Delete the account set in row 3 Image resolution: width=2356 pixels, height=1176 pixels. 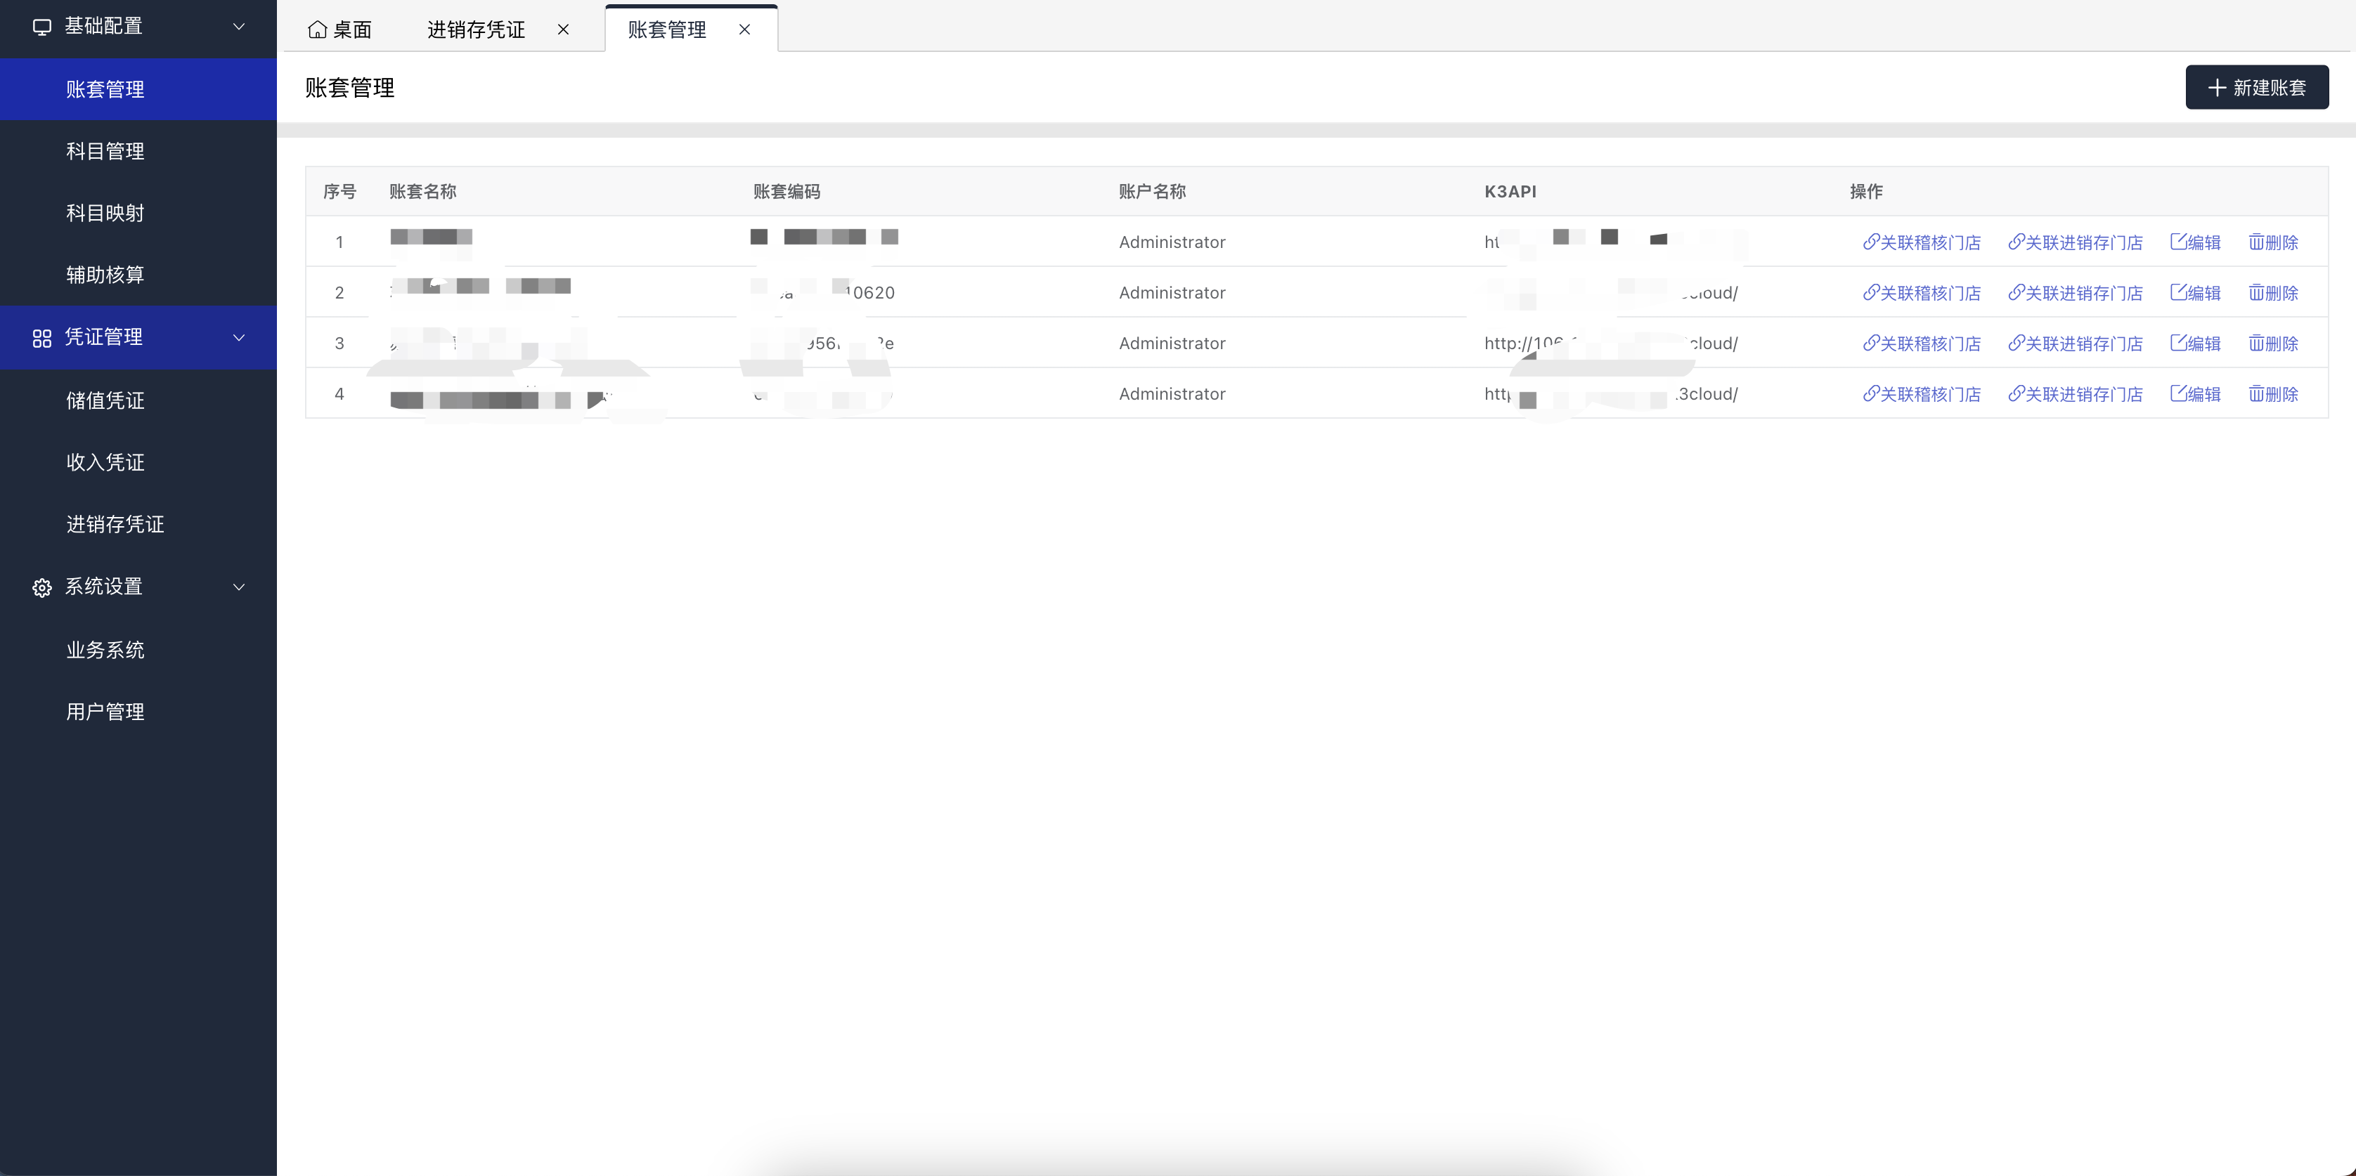click(x=2273, y=343)
